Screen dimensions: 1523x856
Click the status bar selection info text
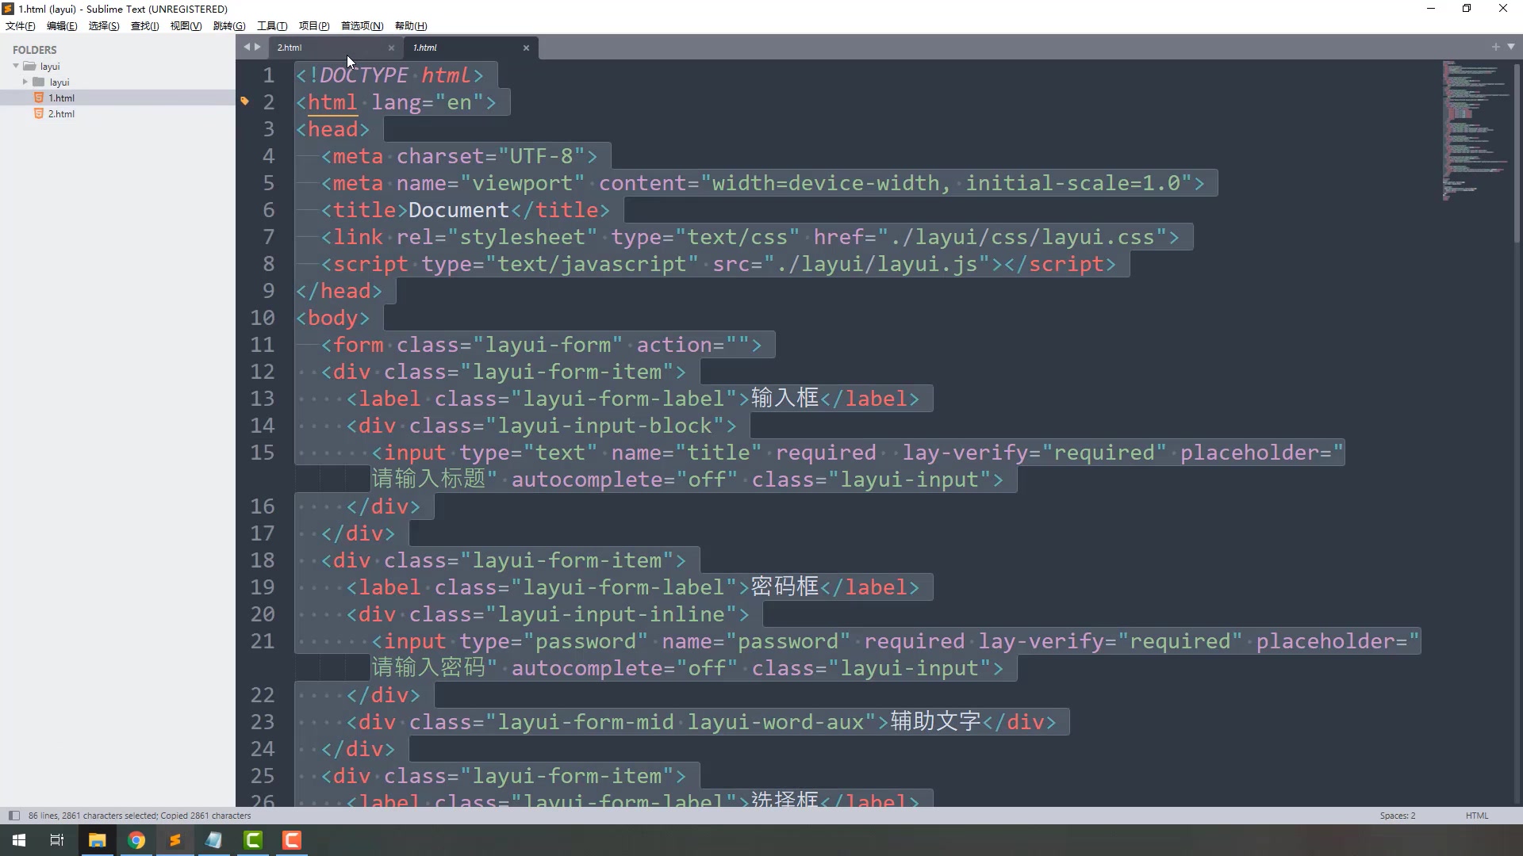pos(140,816)
